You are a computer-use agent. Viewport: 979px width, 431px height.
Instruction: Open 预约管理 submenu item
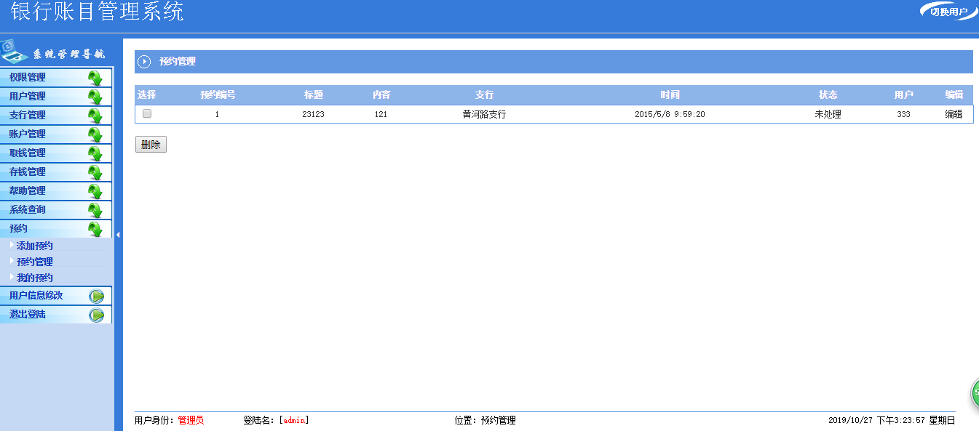tap(35, 262)
